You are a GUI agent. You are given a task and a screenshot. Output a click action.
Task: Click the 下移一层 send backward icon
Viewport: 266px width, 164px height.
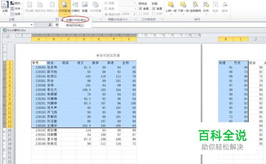click(183, 5)
